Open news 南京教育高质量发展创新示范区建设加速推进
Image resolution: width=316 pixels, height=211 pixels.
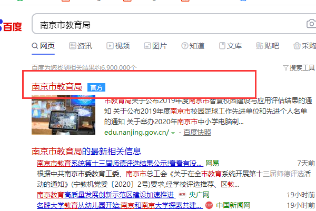point(106,195)
